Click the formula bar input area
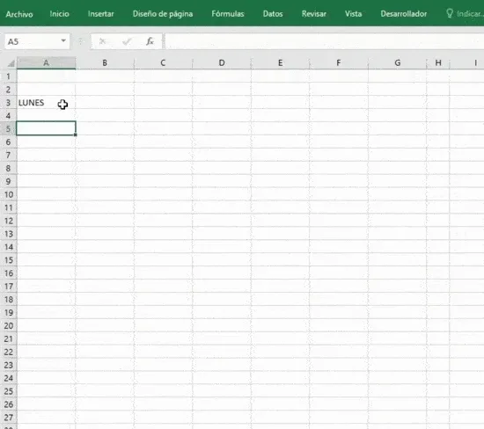 (325, 41)
